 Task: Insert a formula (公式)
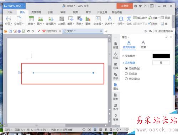[x=129, y=21]
